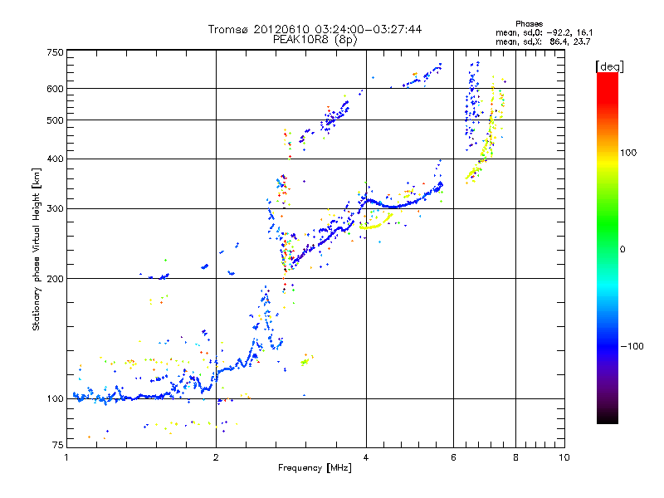
Task: Pick the red top of the colorbar
Action: (x=608, y=77)
